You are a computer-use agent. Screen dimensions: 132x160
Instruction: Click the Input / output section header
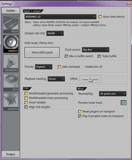(x=32, y=11)
